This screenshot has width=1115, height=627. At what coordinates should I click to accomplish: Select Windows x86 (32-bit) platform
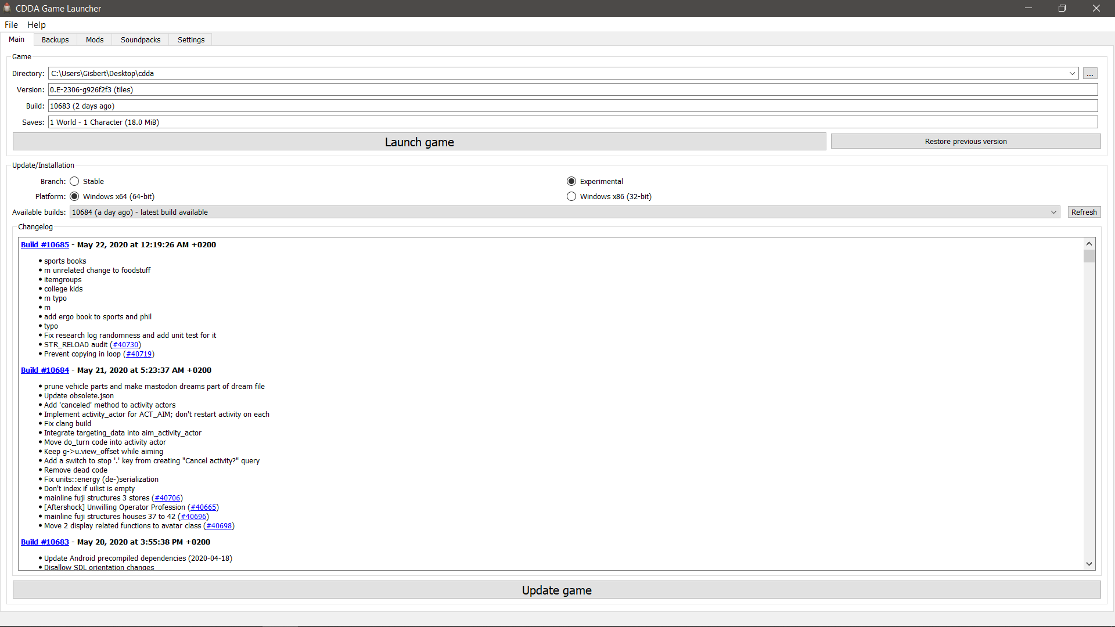571,197
